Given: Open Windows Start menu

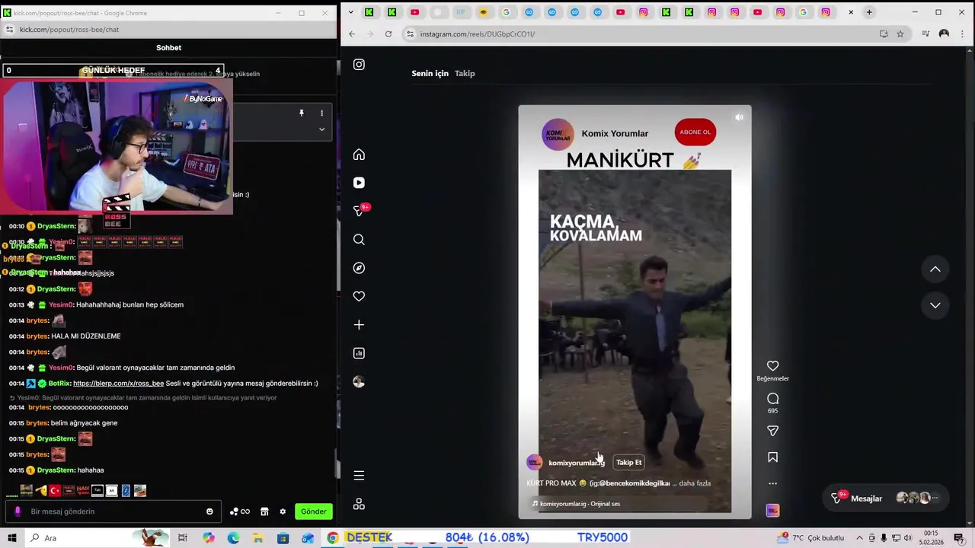Looking at the screenshot, I should [x=12, y=538].
